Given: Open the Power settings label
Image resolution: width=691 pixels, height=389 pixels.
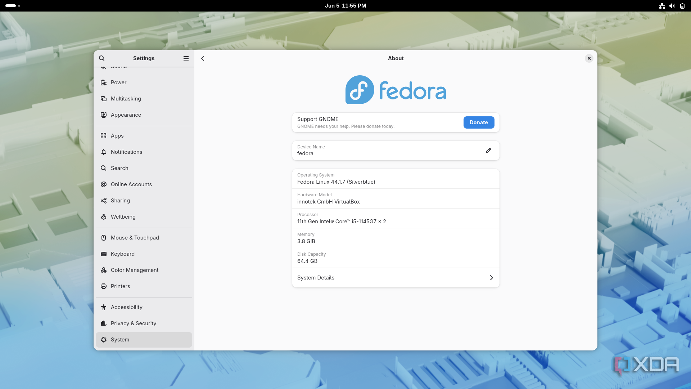Looking at the screenshot, I should click(x=118, y=82).
